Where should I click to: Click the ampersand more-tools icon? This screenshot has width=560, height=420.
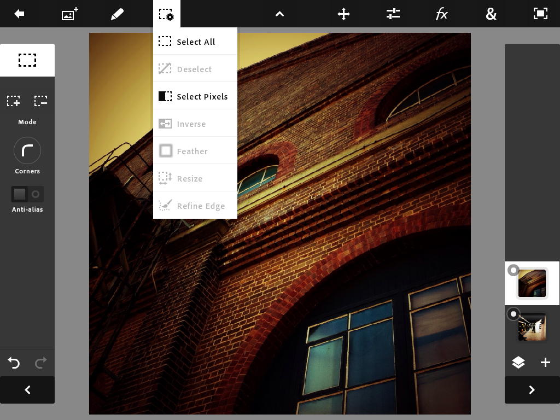point(491,14)
